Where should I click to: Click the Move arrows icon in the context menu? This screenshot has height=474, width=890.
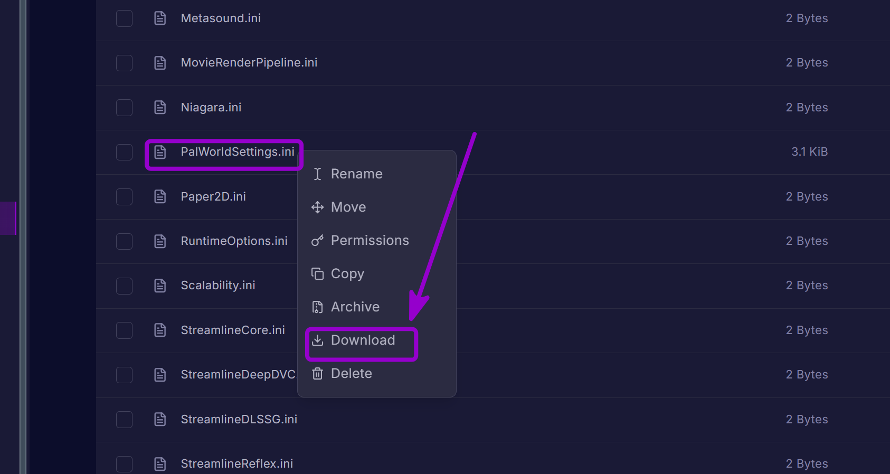pos(317,207)
